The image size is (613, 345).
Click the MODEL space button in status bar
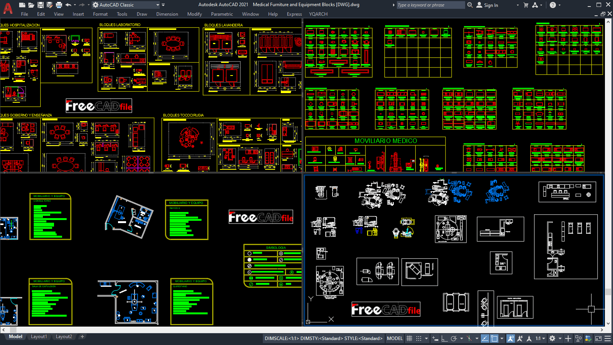tap(395, 338)
